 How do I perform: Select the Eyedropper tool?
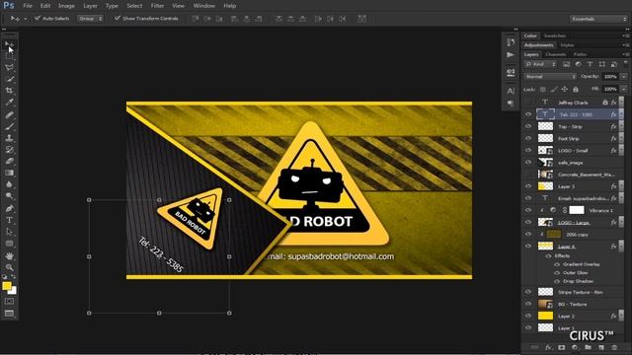pos(9,103)
